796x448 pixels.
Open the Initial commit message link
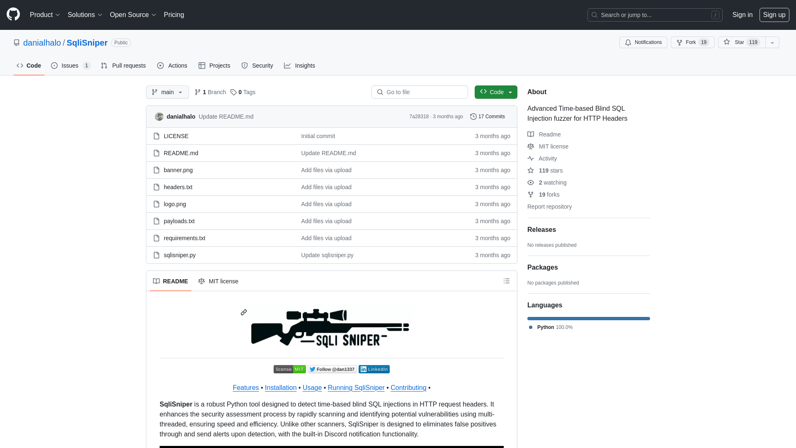(x=318, y=136)
